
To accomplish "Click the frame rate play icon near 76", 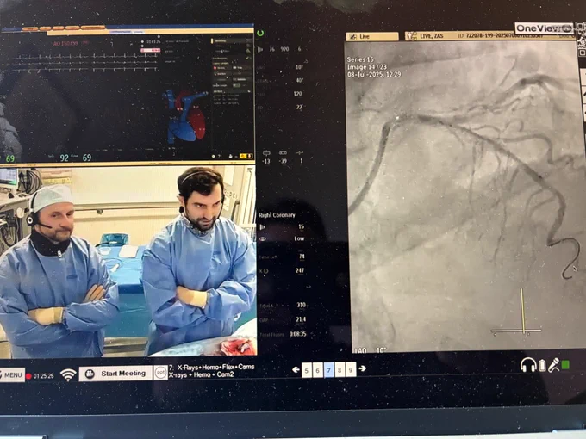I will pos(261,49).
